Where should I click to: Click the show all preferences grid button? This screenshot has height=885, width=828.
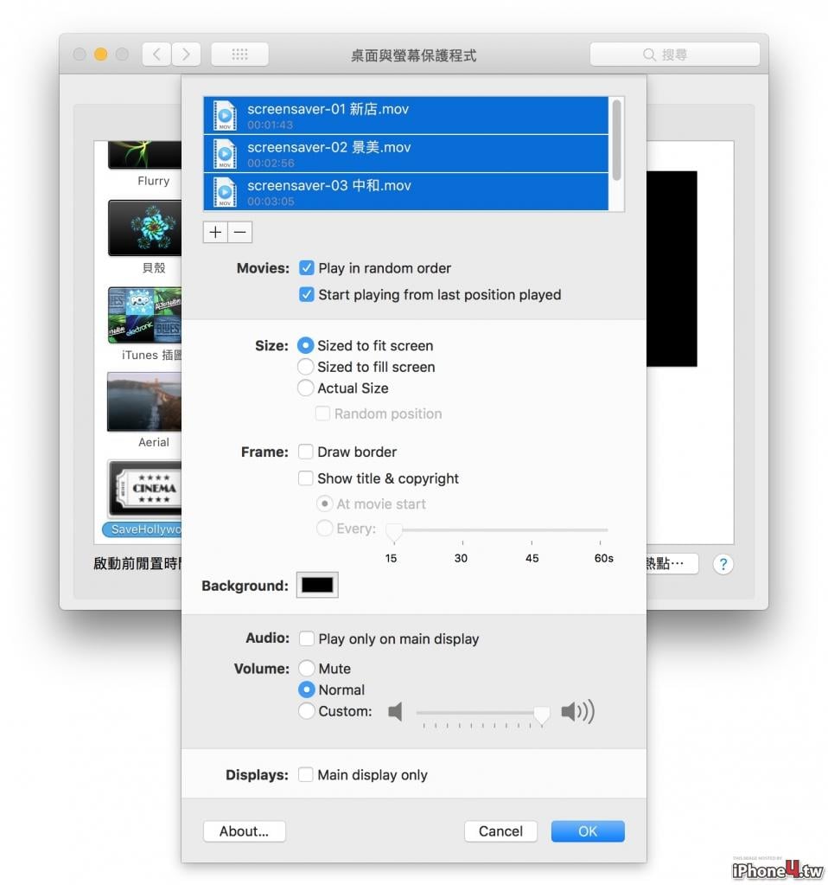click(x=239, y=55)
